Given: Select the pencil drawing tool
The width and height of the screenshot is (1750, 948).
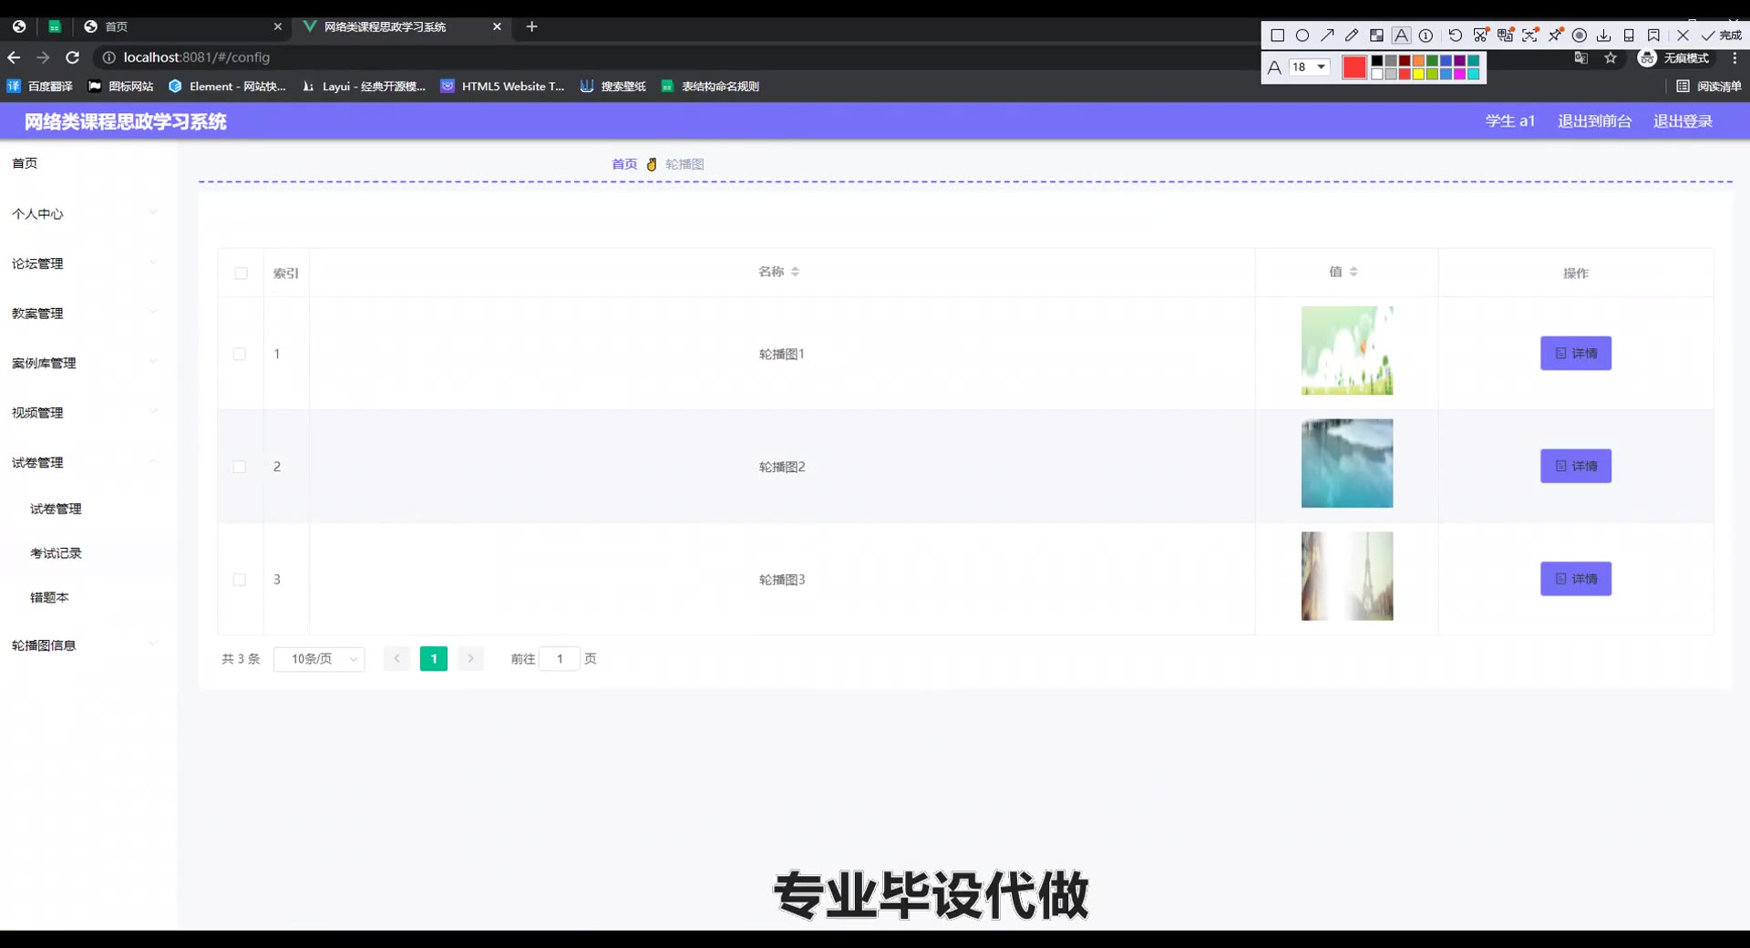Looking at the screenshot, I should click(1352, 36).
